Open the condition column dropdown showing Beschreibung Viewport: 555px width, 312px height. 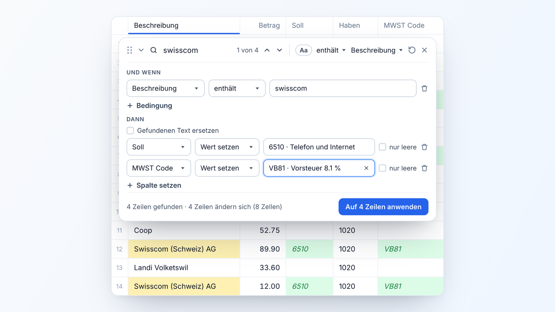click(165, 88)
